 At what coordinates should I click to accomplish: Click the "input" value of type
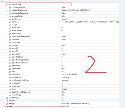(x=64, y=89)
